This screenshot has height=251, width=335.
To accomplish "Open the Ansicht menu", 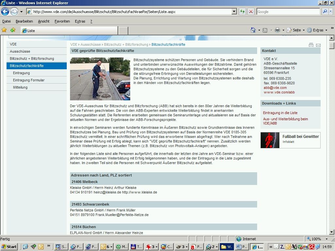I will pyautogui.click(x=44, y=21).
